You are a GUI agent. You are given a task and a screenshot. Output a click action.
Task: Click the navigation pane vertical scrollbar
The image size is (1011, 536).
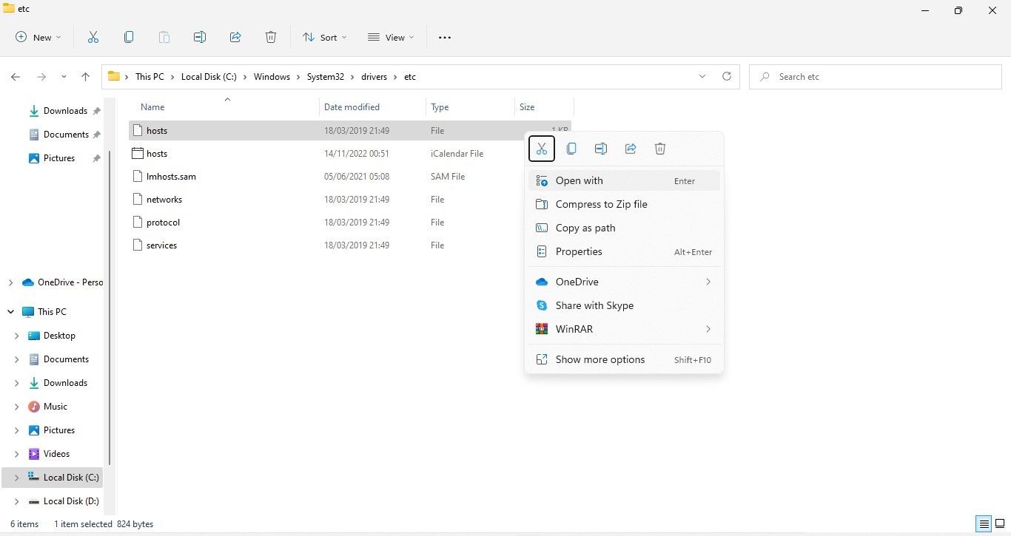point(110,308)
